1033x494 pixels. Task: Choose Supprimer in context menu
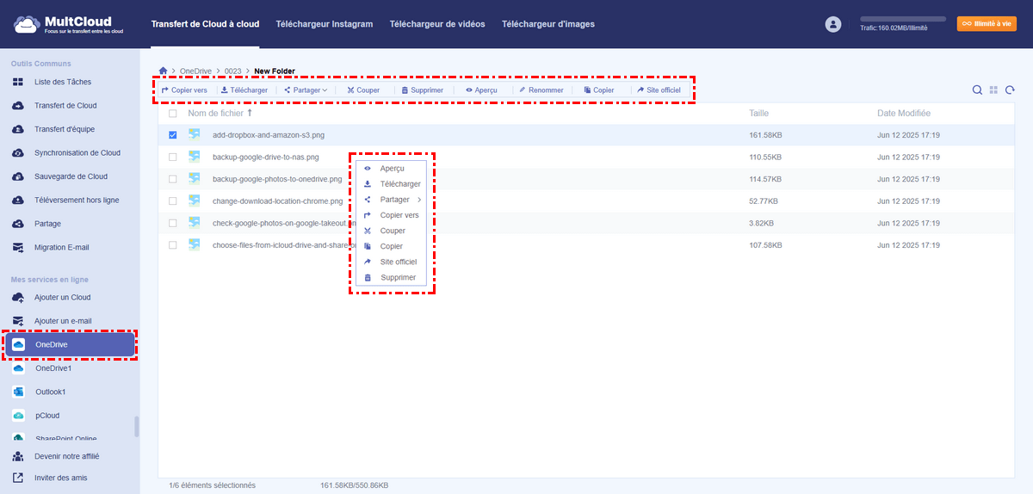pos(391,277)
